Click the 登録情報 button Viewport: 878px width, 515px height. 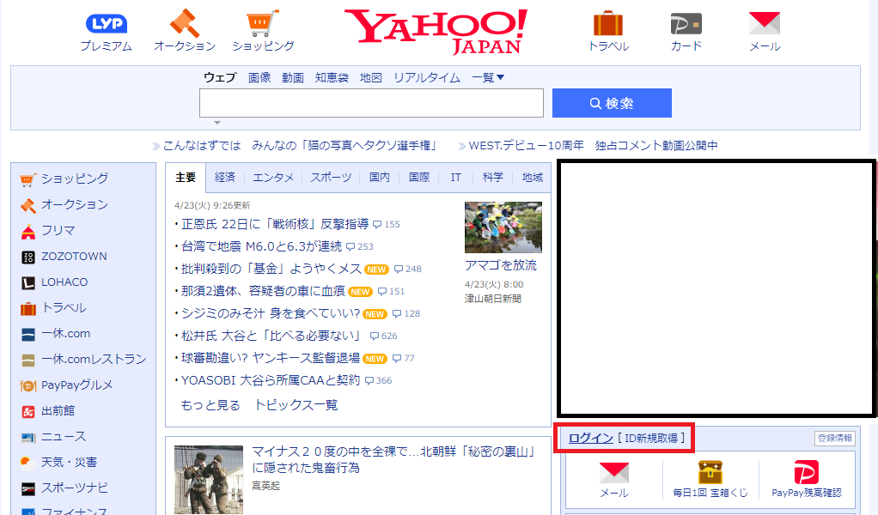pyautogui.click(x=834, y=439)
